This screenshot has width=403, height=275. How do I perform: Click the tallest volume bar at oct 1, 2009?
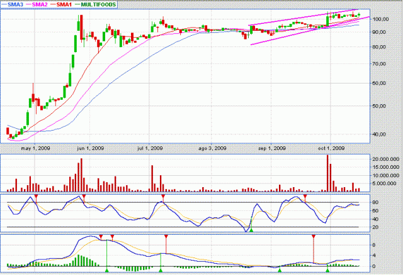[x=327, y=173]
